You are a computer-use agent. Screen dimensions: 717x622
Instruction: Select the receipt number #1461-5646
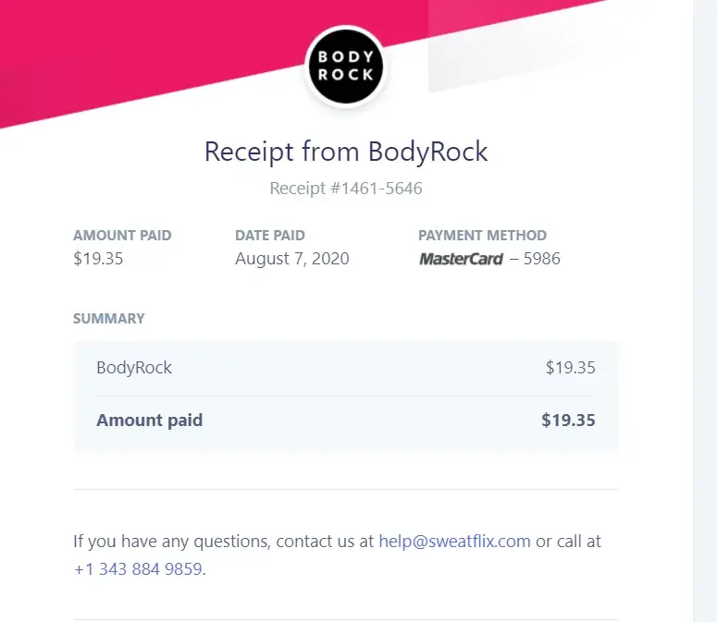click(346, 189)
